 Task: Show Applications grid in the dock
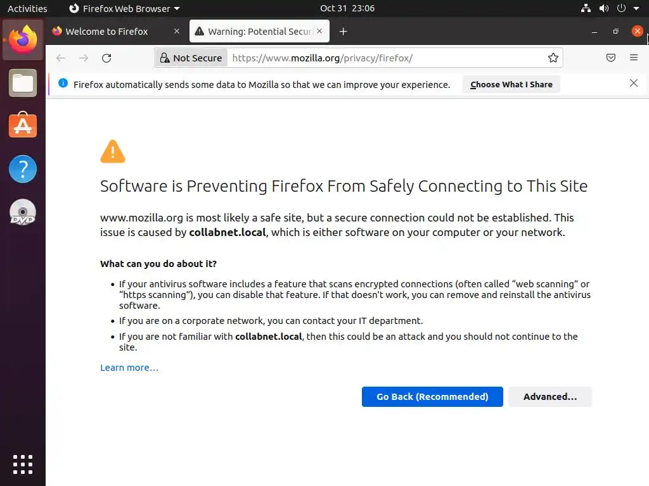coord(23,464)
